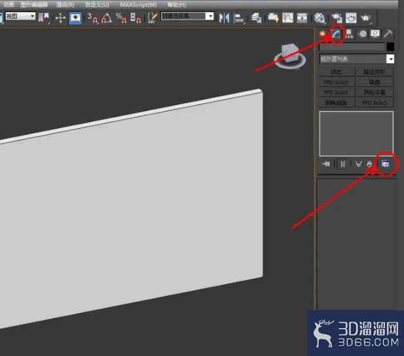Open the black object color swatch

point(390,46)
